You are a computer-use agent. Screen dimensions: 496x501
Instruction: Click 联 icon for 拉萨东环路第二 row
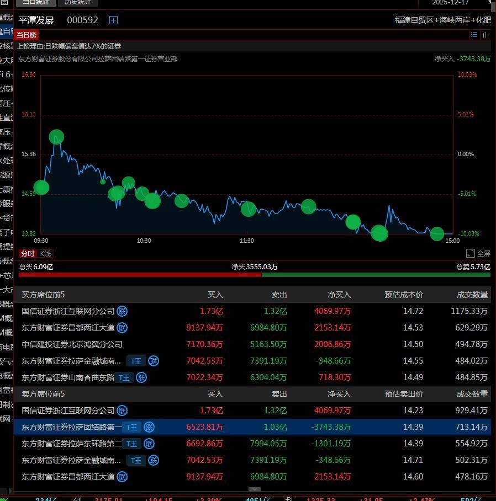[x=149, y=444]
